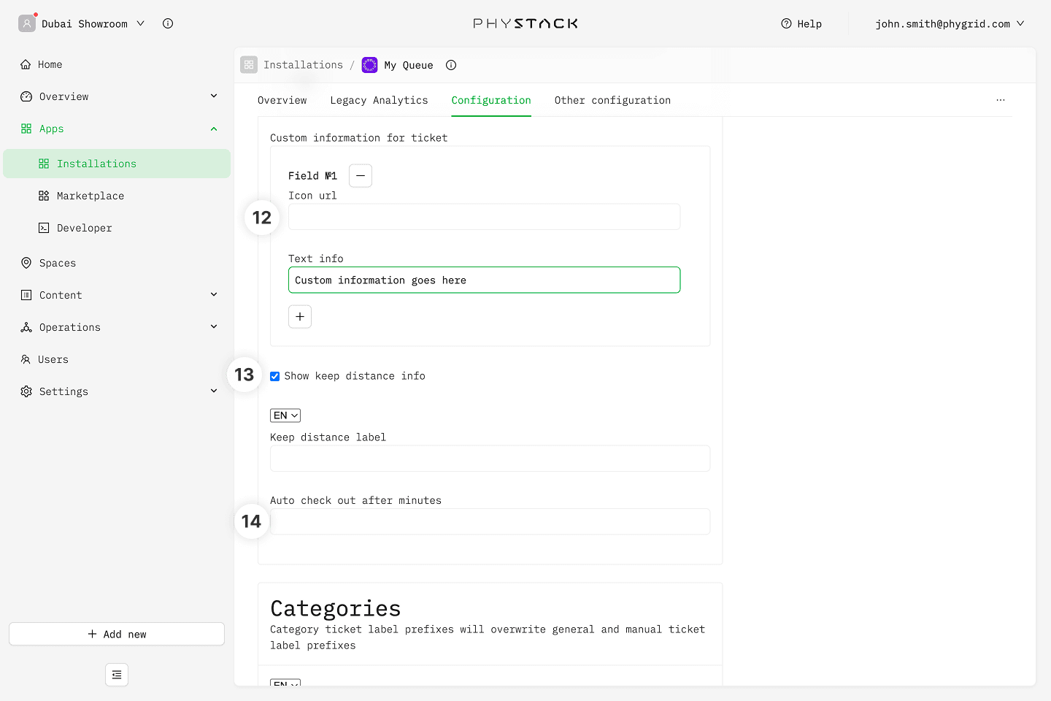The height and width of the screenshot is (701, 1051).
Task: Add a new field with the plus button
Action: tap(300, 317)
